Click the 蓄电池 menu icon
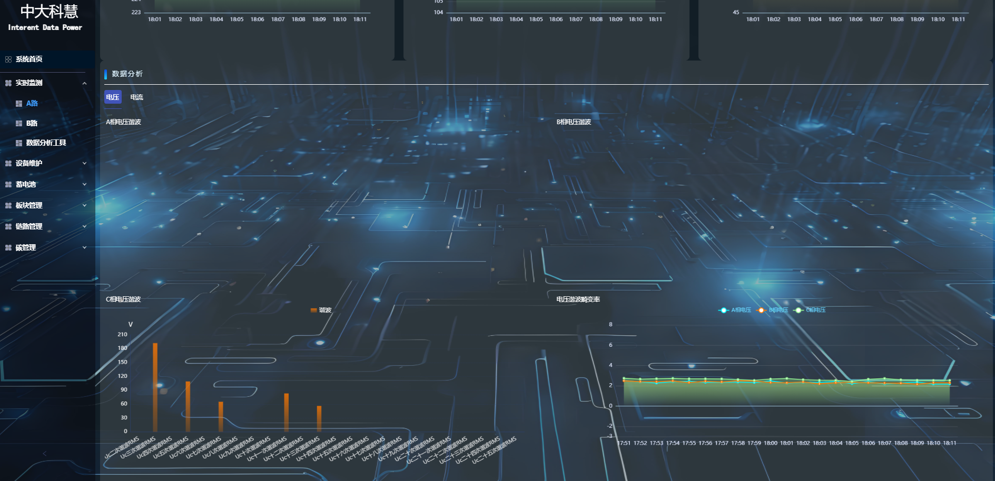The width and height of the screenshot is (995, 481). click(8, 185)
